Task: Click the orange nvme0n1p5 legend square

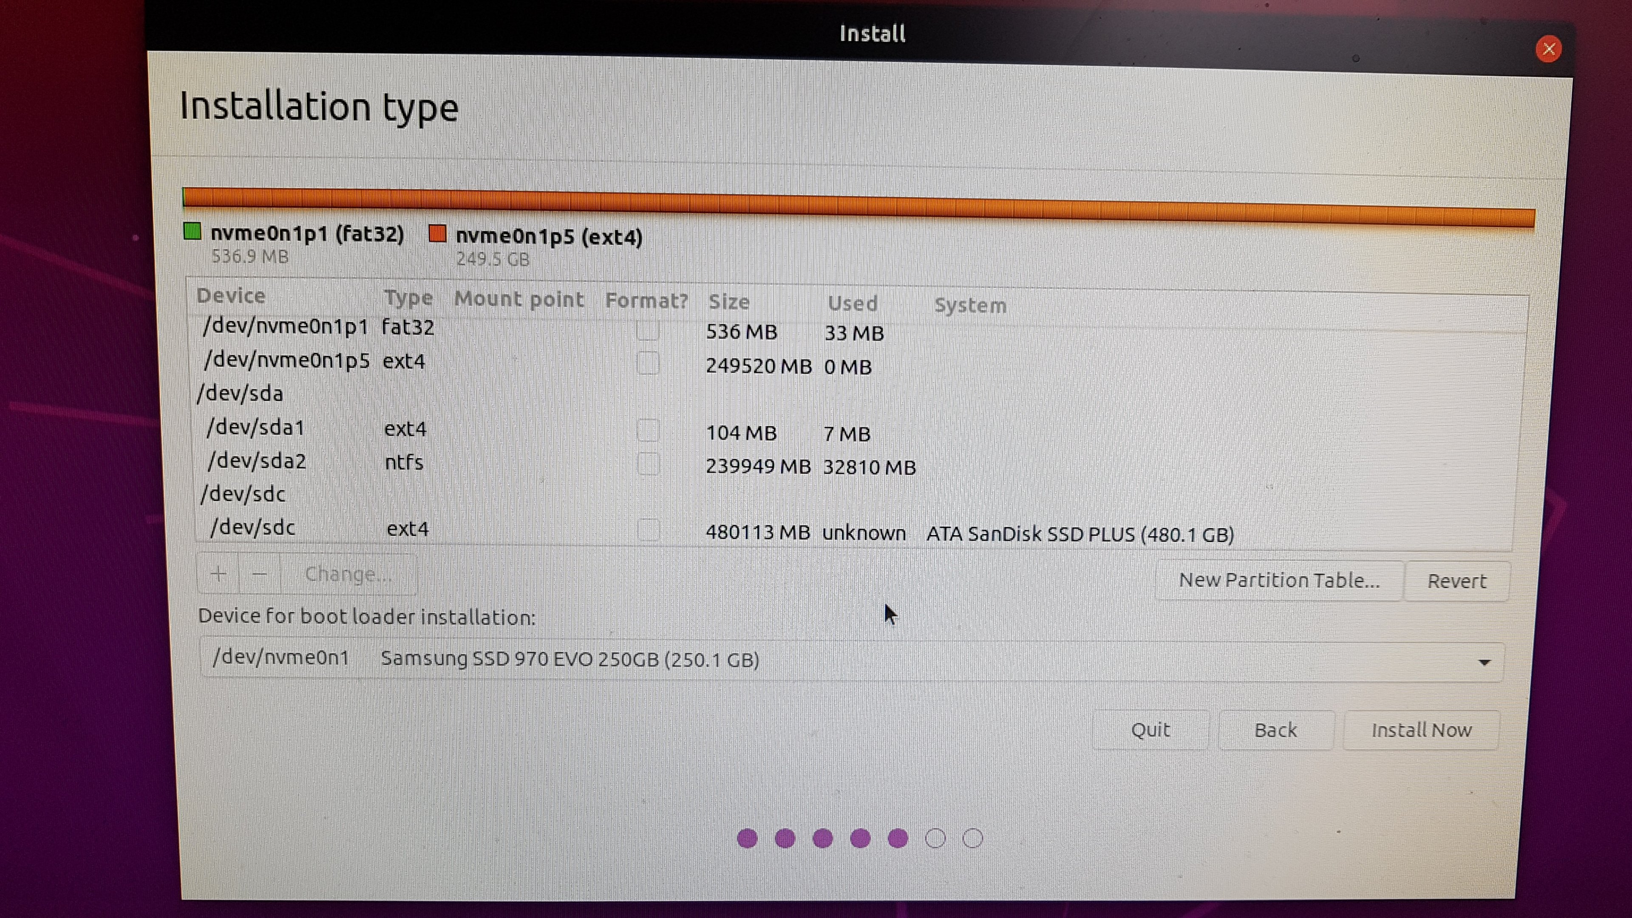Action: click(x=437, y=234)
